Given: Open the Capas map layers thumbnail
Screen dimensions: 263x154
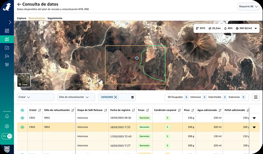Looking at the screenshot, I should (x=24, y=80).
